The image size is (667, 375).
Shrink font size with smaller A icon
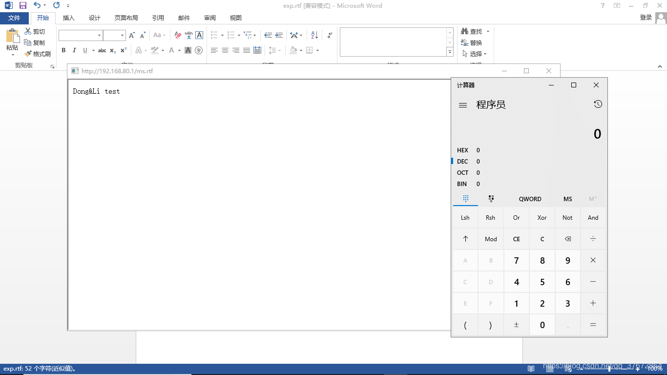click(143, 35)
